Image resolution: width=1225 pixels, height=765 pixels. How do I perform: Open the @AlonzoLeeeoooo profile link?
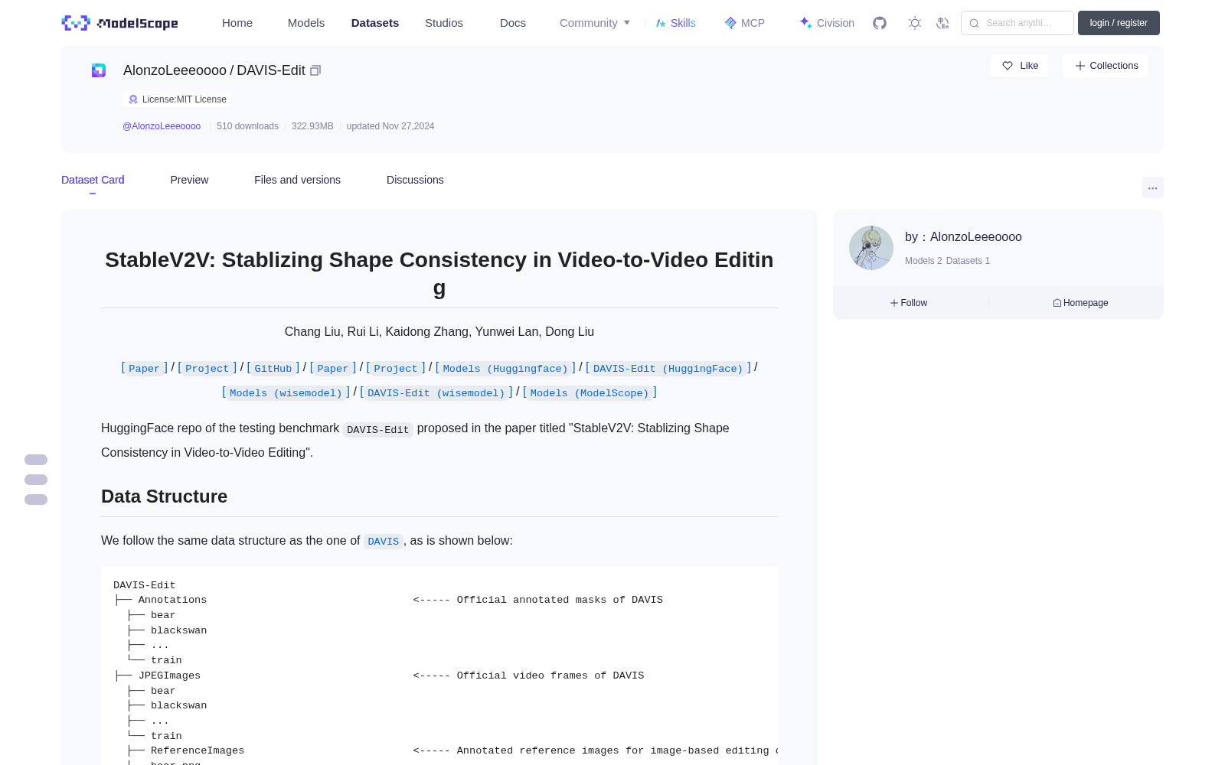162,126
